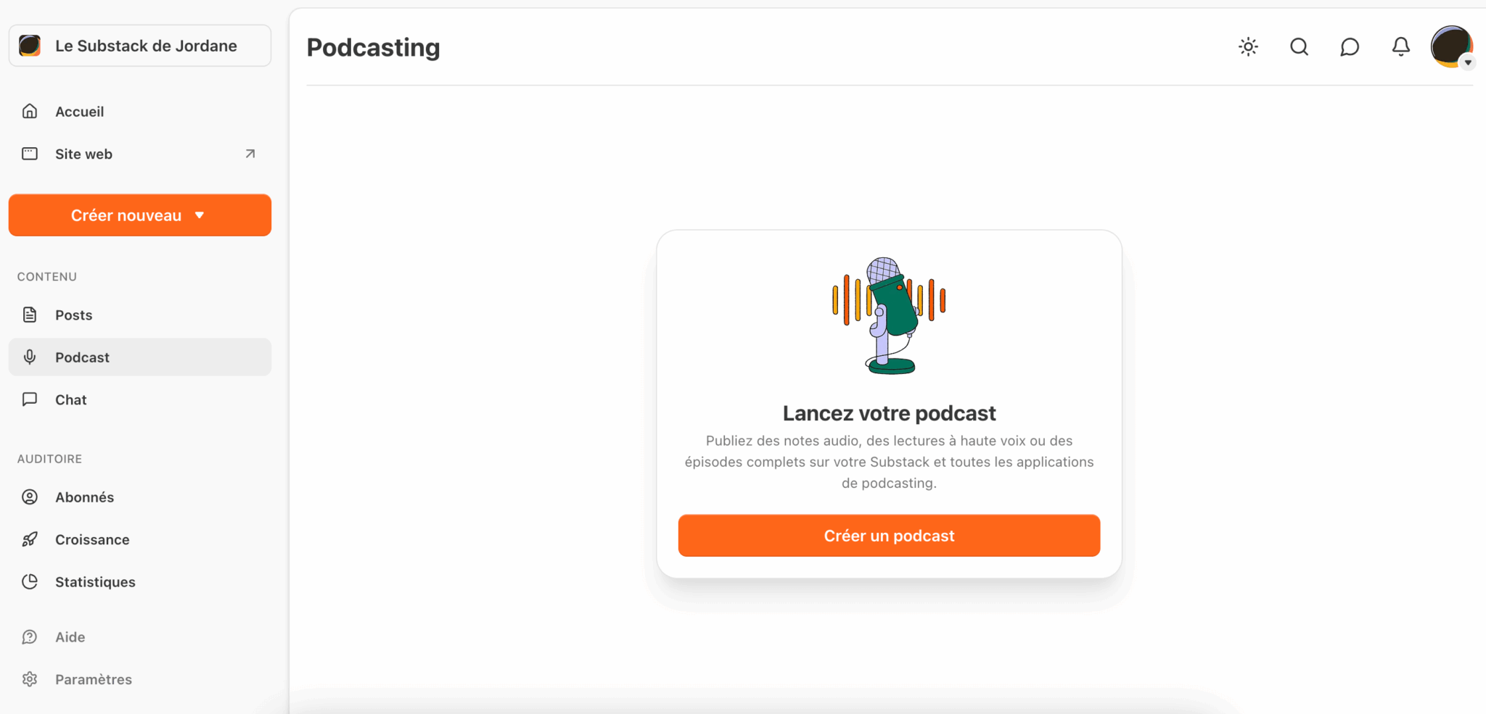Open search with magnifier icon
Screen dimensions: 1486x714
1299,47
